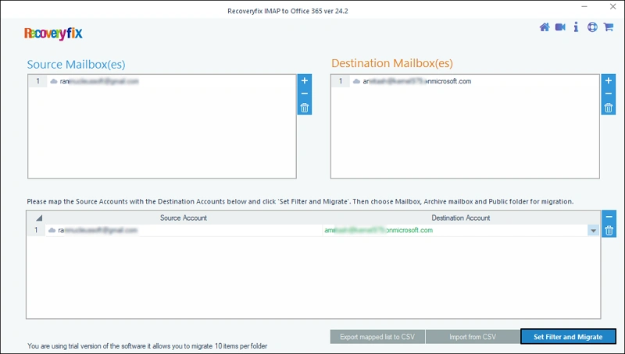Image resolution: width=625 pixels, height=354 pixels.
Task: Remove mapping row with minus icon
Action: (x=609, y=217)
